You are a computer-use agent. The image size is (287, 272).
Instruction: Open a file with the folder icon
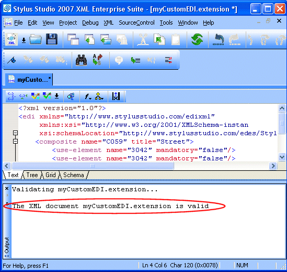pos(36,39)
